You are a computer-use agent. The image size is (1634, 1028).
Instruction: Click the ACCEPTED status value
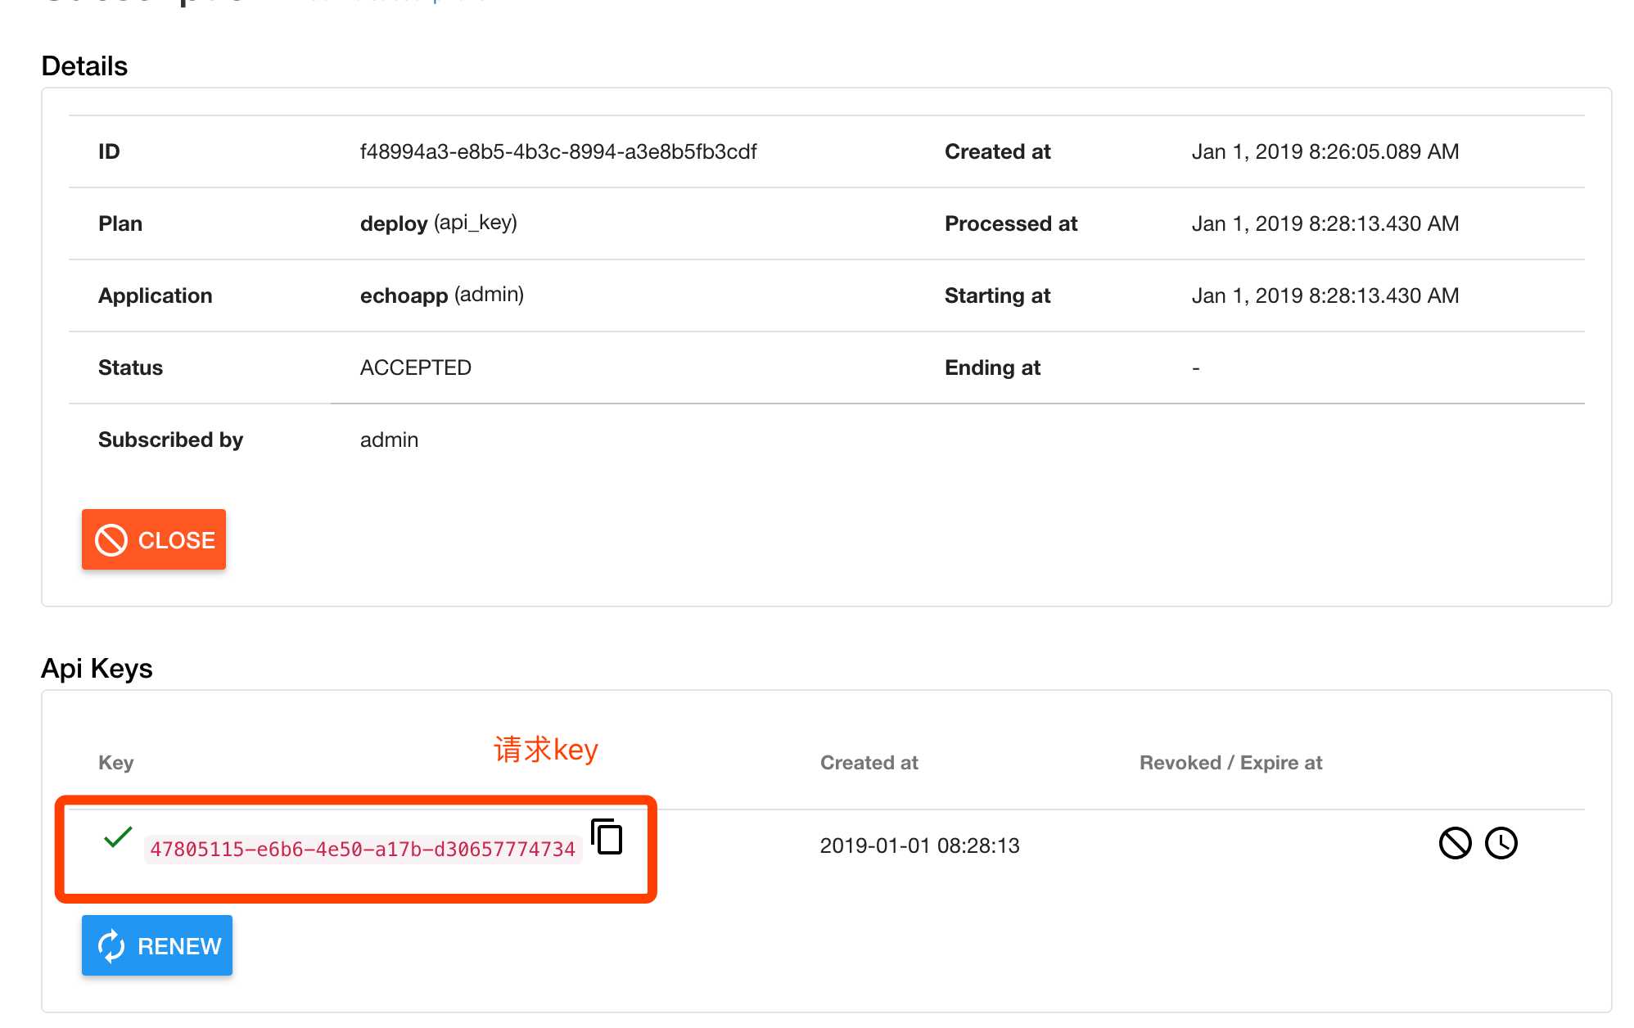[x=416, y=367]
